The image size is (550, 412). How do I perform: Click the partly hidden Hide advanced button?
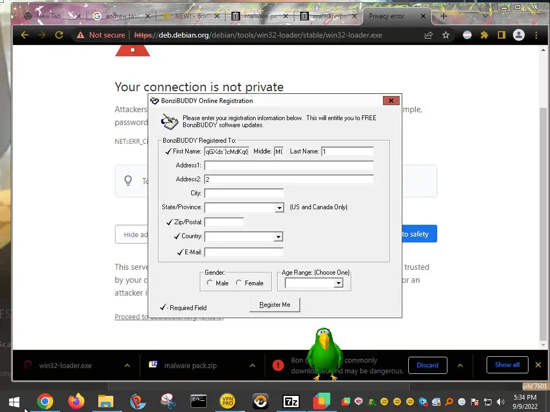(132, 234)
